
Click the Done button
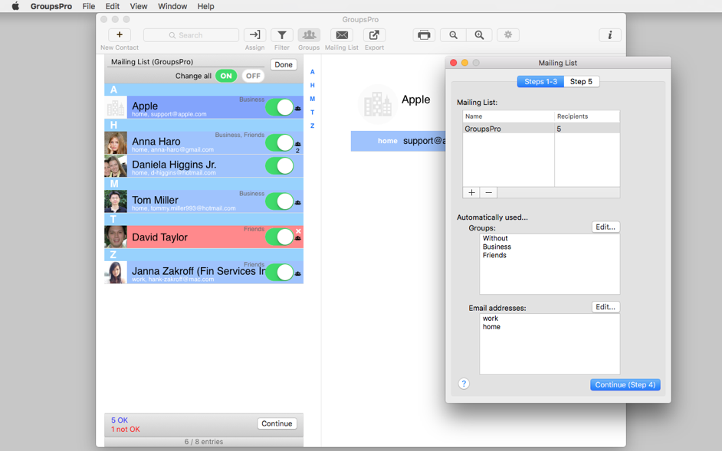click(x=284, y=65)
